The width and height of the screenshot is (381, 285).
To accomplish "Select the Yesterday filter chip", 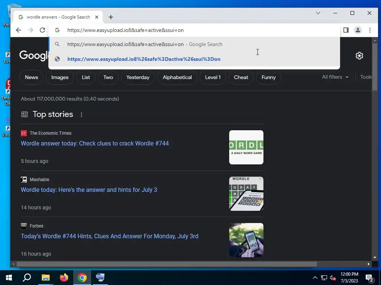I will coord(138,77).
